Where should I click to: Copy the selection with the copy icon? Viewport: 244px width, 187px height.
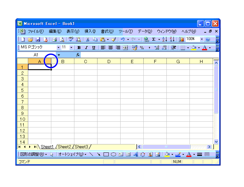95,39
